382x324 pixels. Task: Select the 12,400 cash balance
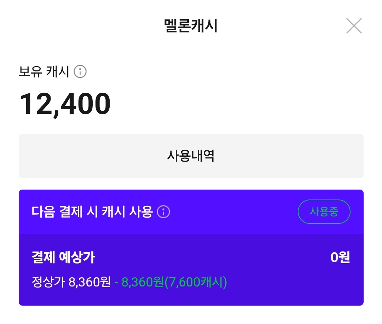click(65, 104)
